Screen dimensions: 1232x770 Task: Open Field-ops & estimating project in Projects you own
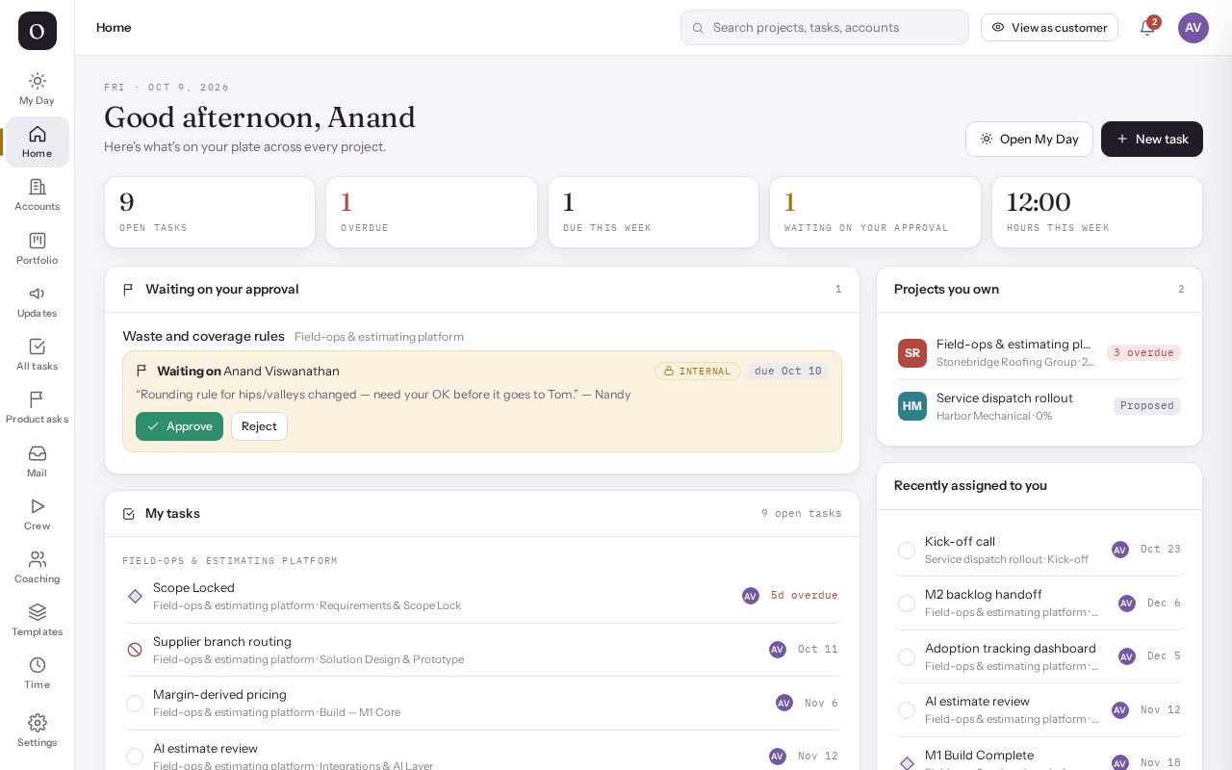[x=1039, y=353]
